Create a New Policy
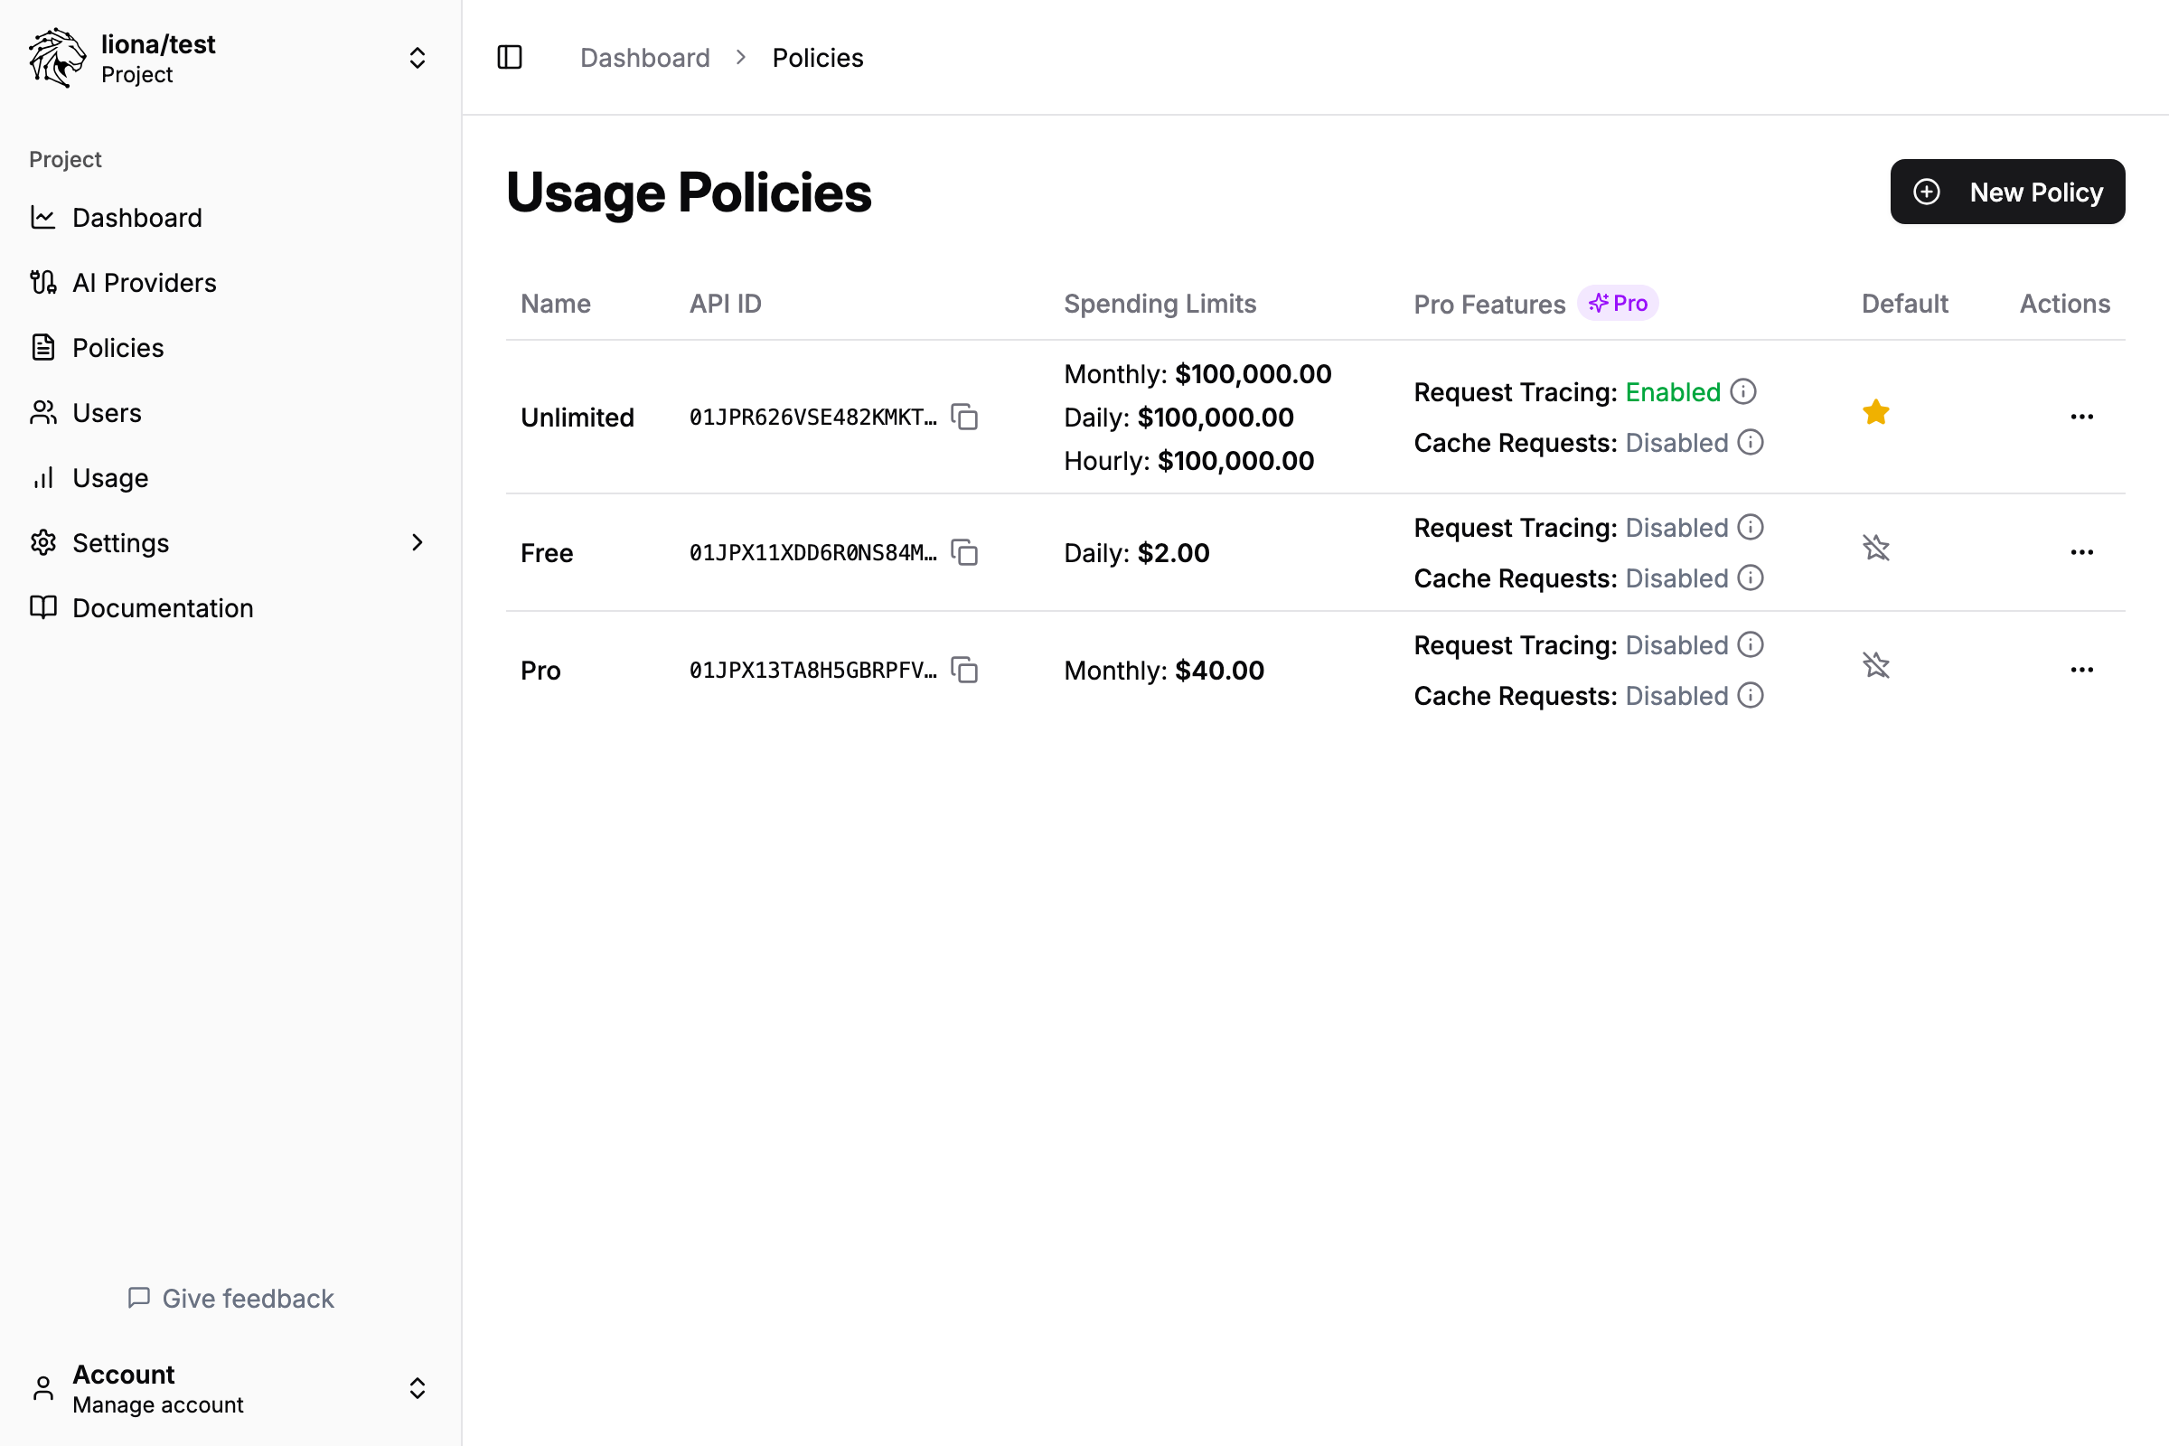This screenshot has height=1446, width=2169. [2007, 192]
